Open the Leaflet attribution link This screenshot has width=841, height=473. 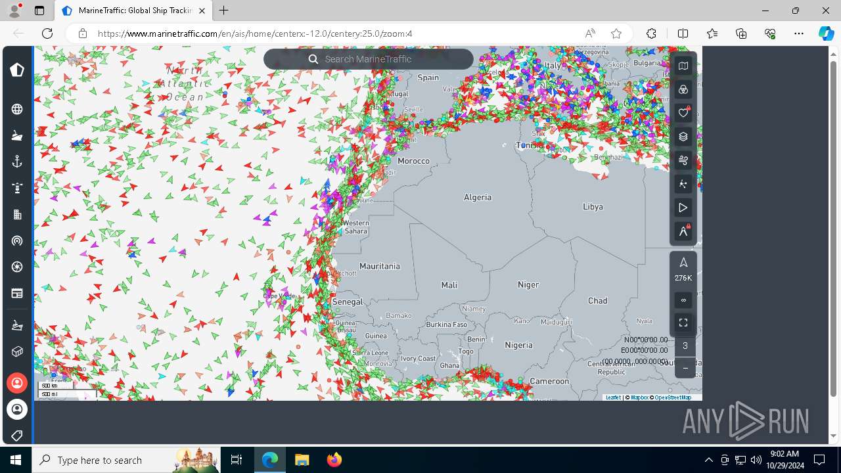coord(613,397)
